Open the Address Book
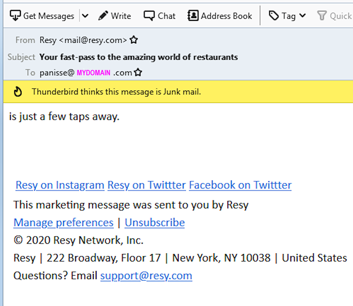This screenshot has height=306, width=353. coord(220,16)
